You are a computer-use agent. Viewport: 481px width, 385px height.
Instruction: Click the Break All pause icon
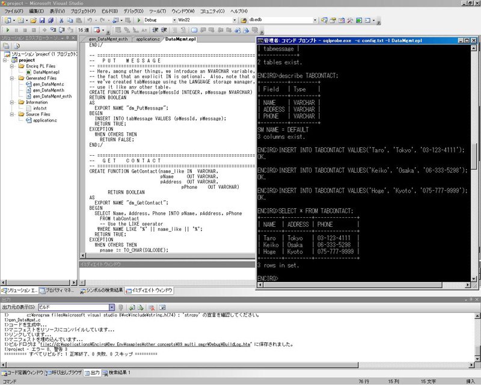coord(16,30)
